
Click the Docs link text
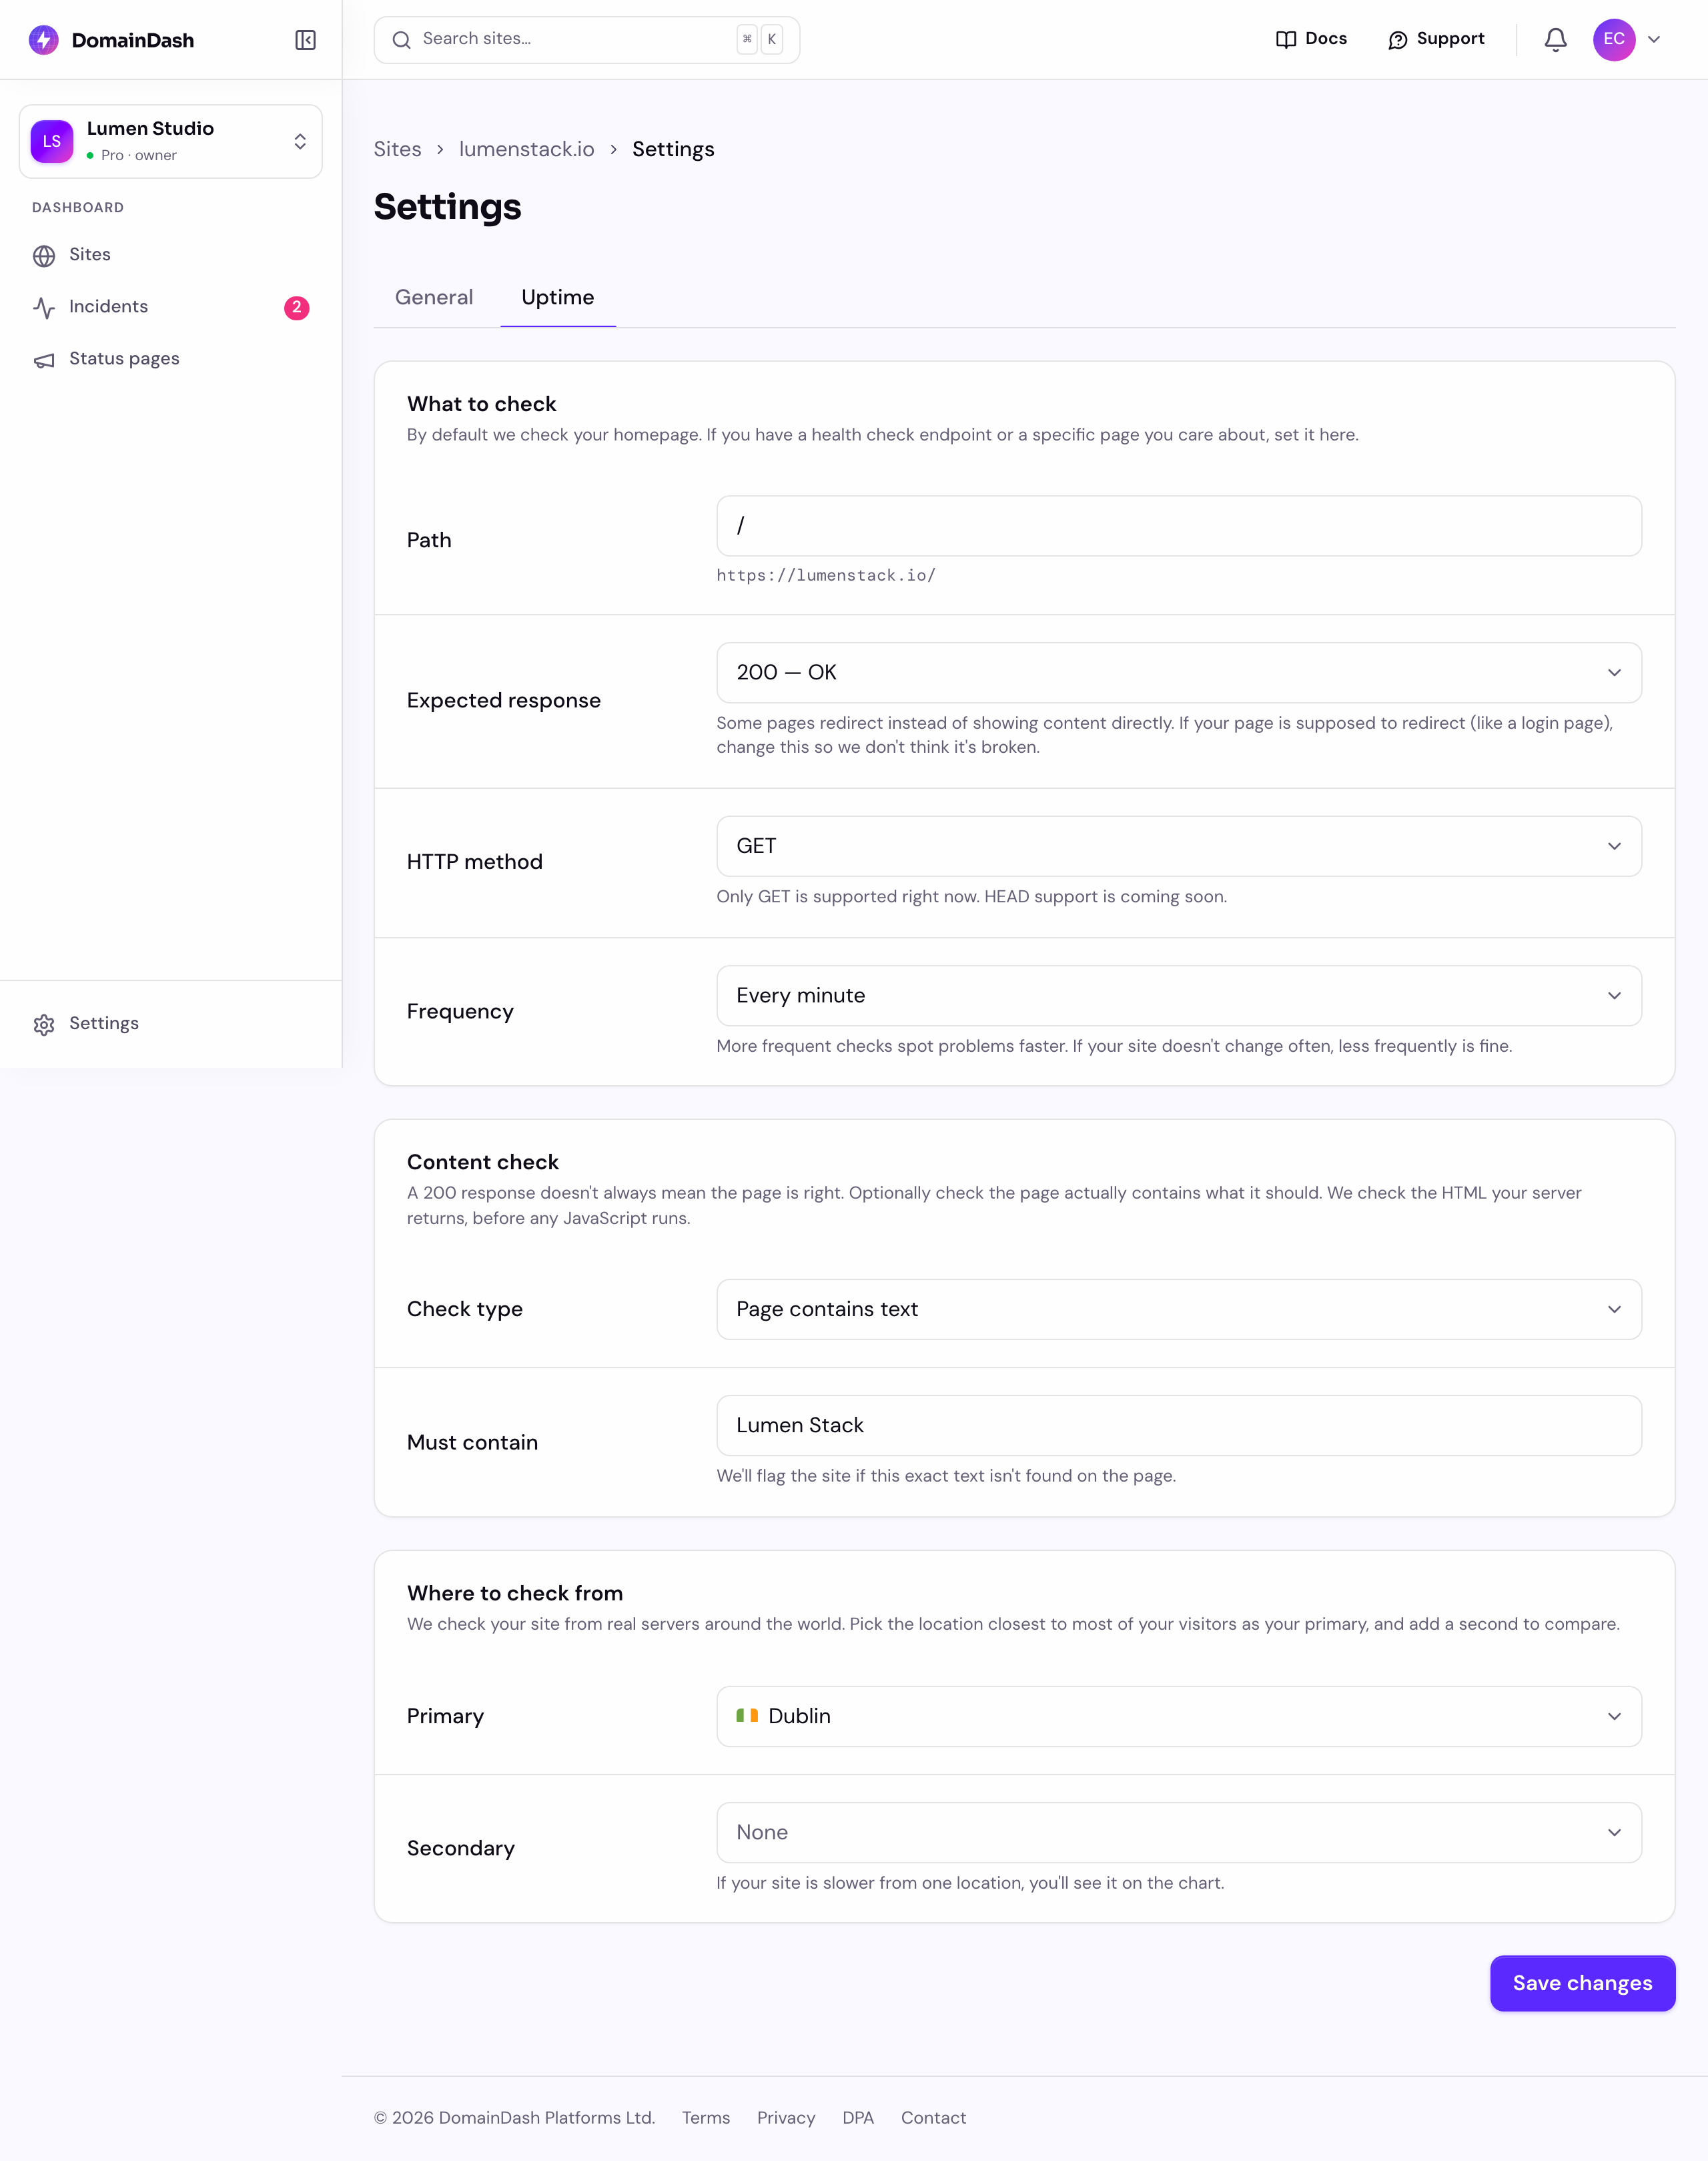[1326, 39]
